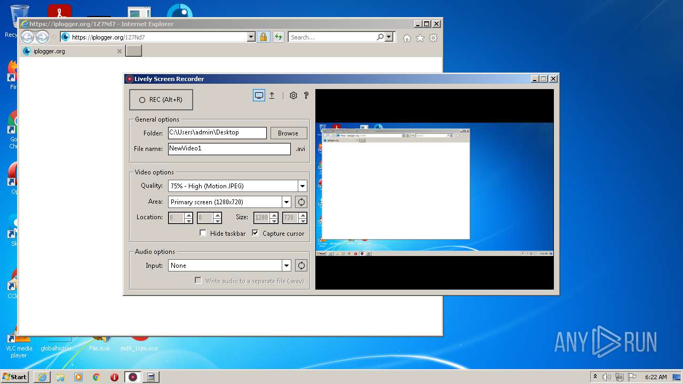Open Opera from the taskbar
This screenshot has height=384, width=683.
coord(114,377)
